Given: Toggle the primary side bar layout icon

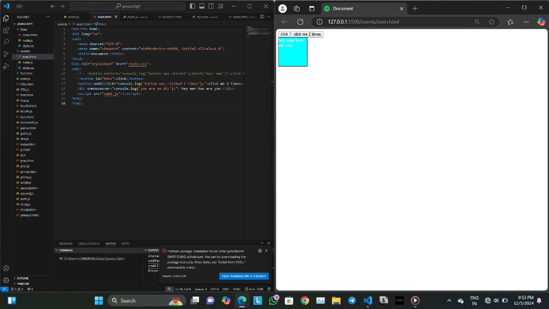Looking at the screenshot, I should coord(192,6).
